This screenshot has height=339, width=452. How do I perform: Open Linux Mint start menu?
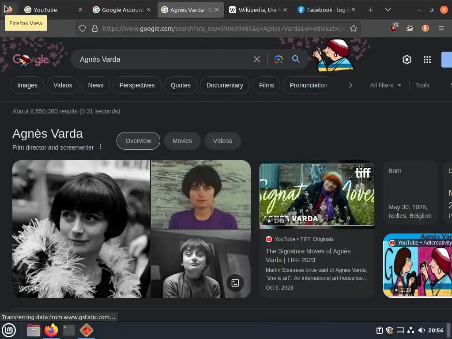(x=9, y=330)
